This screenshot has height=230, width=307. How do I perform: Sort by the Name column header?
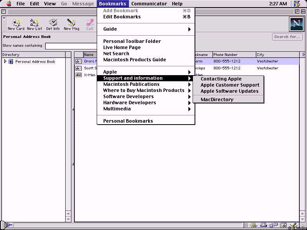(x=91, y=54)
